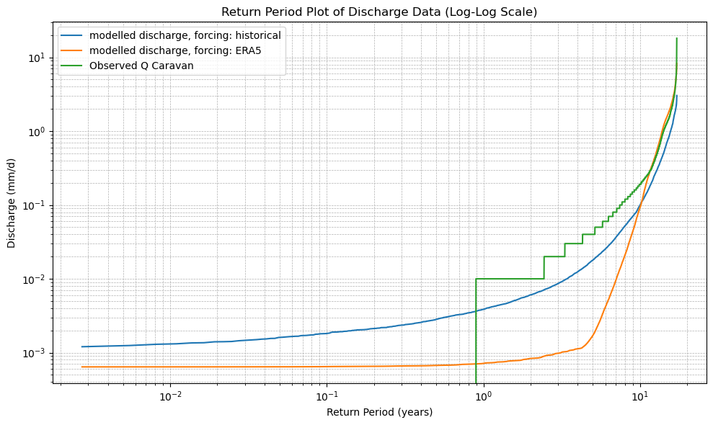
Task: Click the 10^-1 tick label on x-axis
Action: [327, 396]
